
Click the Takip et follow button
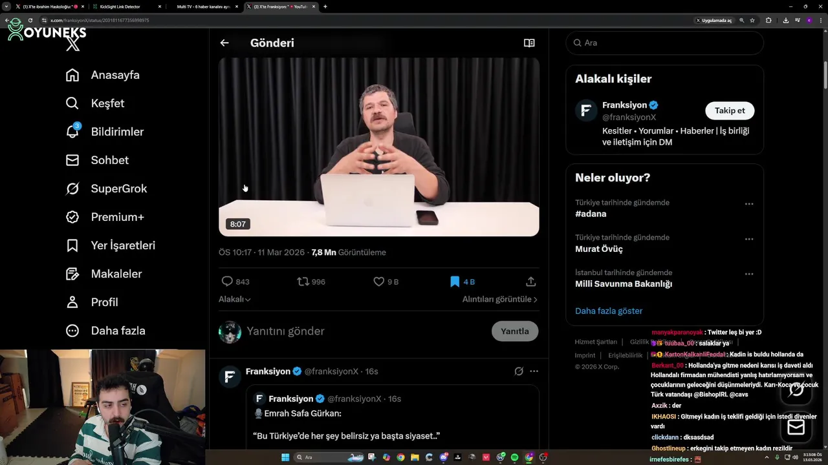click(x=730, y=110)
